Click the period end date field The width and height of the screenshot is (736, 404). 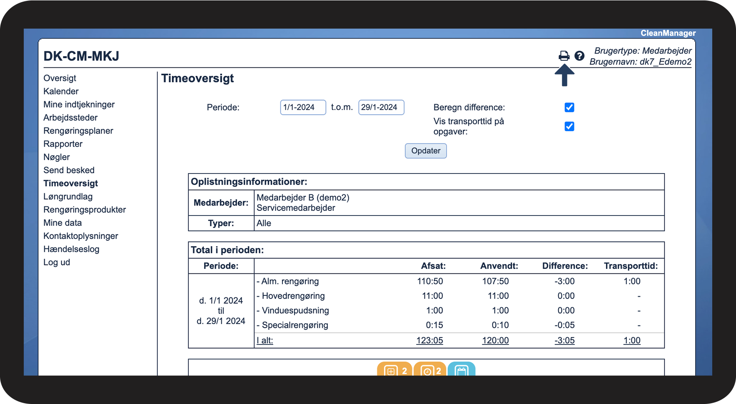tap(381, 107)
